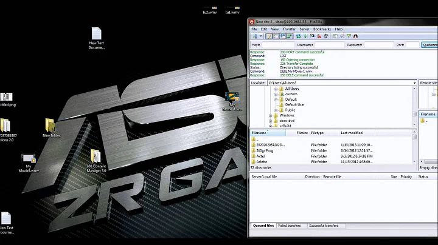Expand the Windows folder tree node
438x245 pixels.
270,116
